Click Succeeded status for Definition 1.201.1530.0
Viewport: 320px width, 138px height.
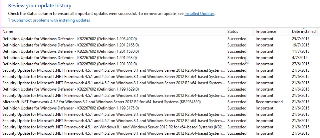[237, 51]
